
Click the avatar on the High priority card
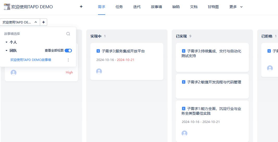pyautogui.click(x=14, y=73)
